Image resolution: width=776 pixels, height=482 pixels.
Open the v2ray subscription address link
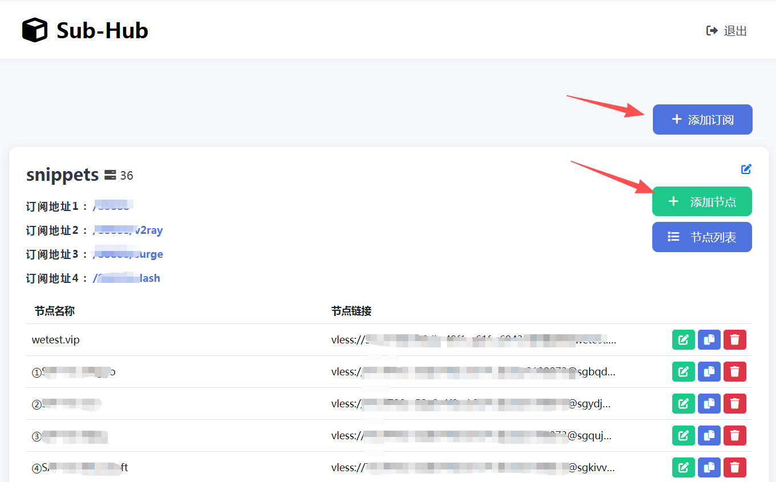[128, 230]
